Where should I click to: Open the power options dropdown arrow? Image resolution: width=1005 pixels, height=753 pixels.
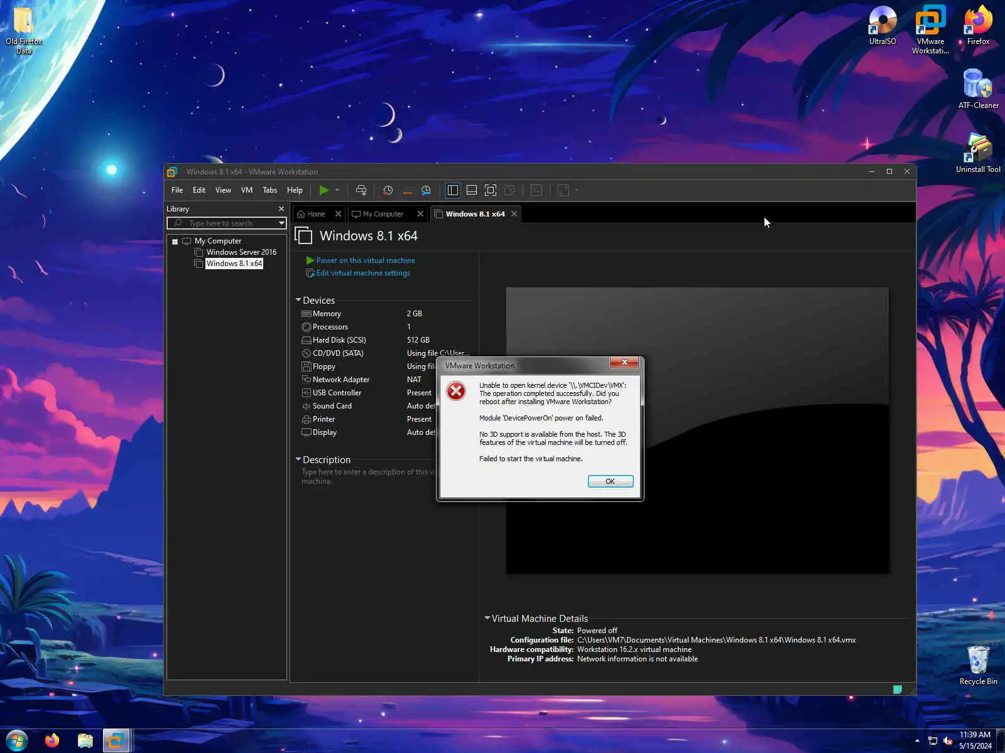coord(337,190)
